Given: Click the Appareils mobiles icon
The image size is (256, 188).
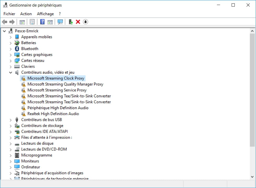Looking at the screenshot, I should pos(17,37).
